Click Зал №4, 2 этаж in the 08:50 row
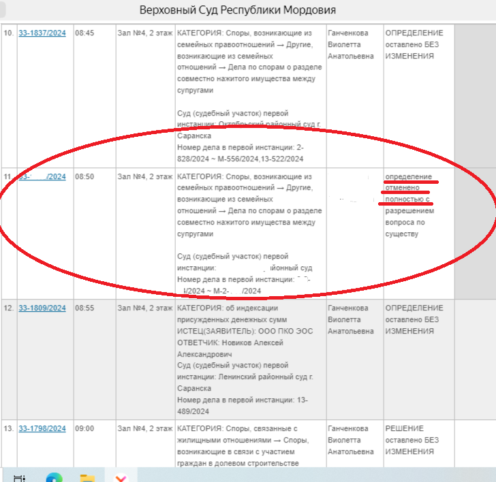Viewport: 496px width, 482px height. pos(145,176)
